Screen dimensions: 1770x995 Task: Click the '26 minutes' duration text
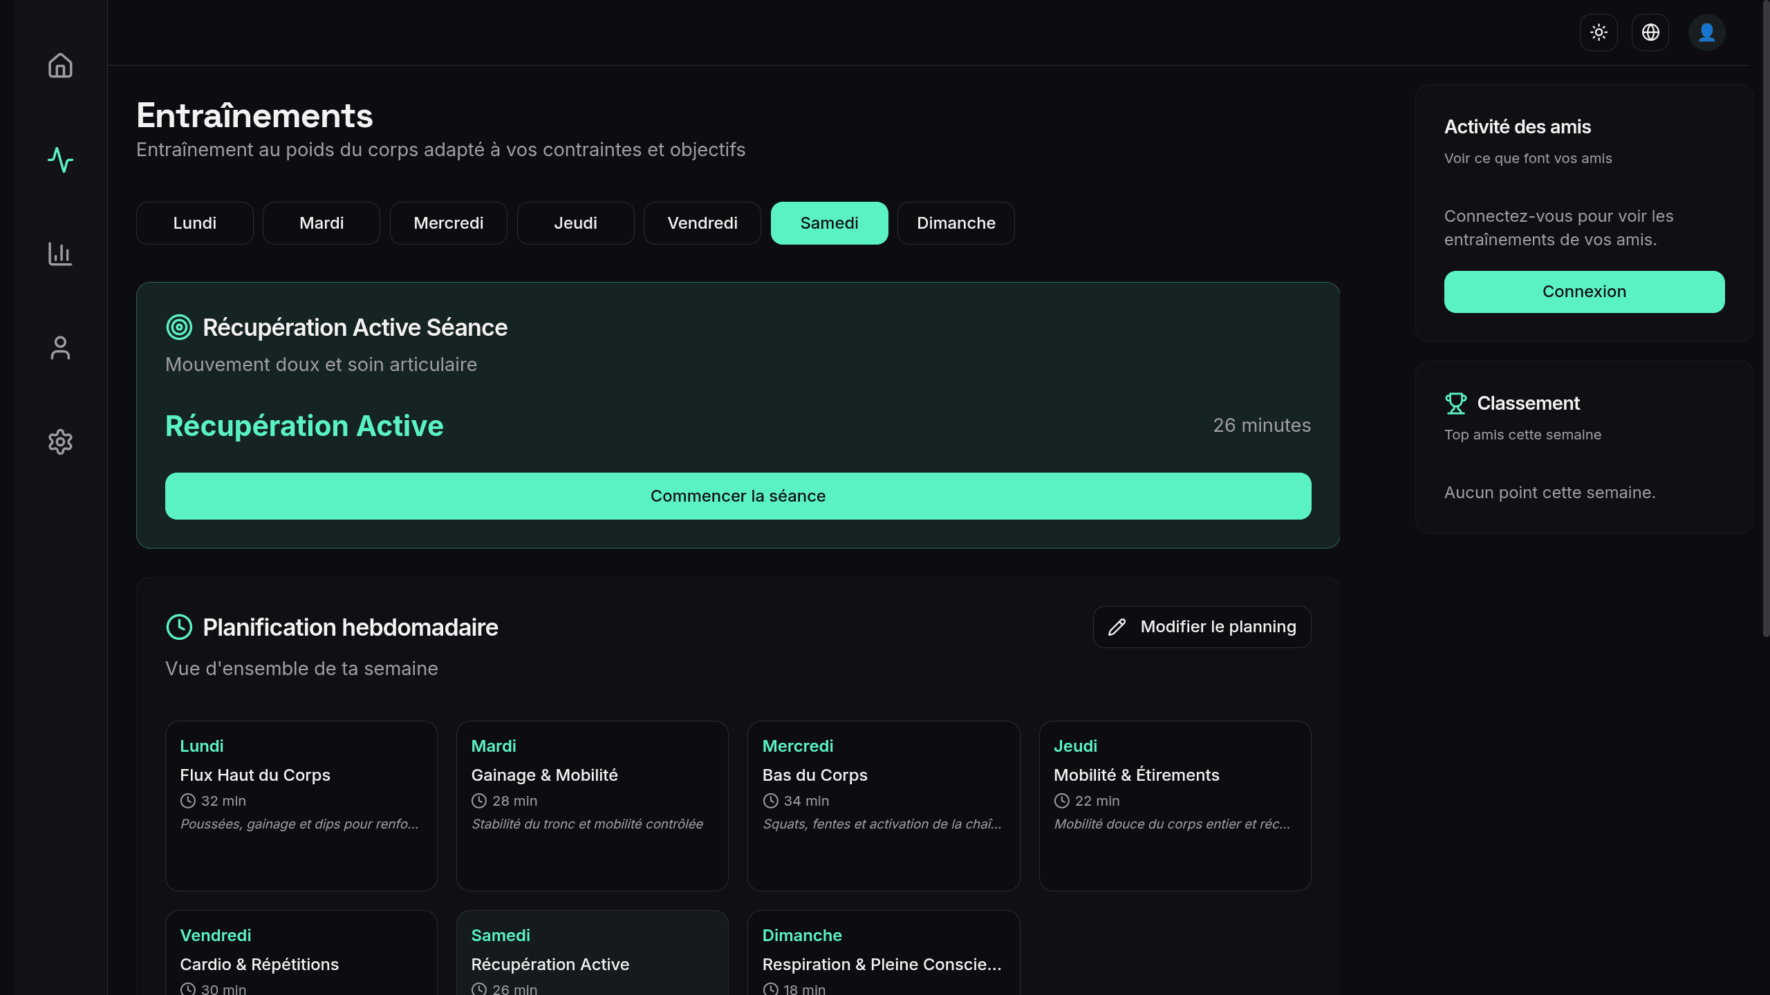pyautogui.click(x=1262, y=426)
